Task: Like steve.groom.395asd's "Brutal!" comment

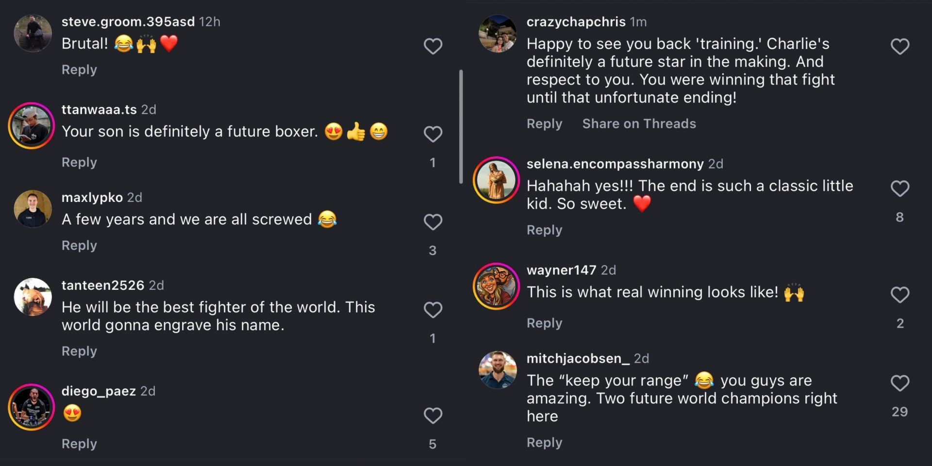Action: (433, 45)
